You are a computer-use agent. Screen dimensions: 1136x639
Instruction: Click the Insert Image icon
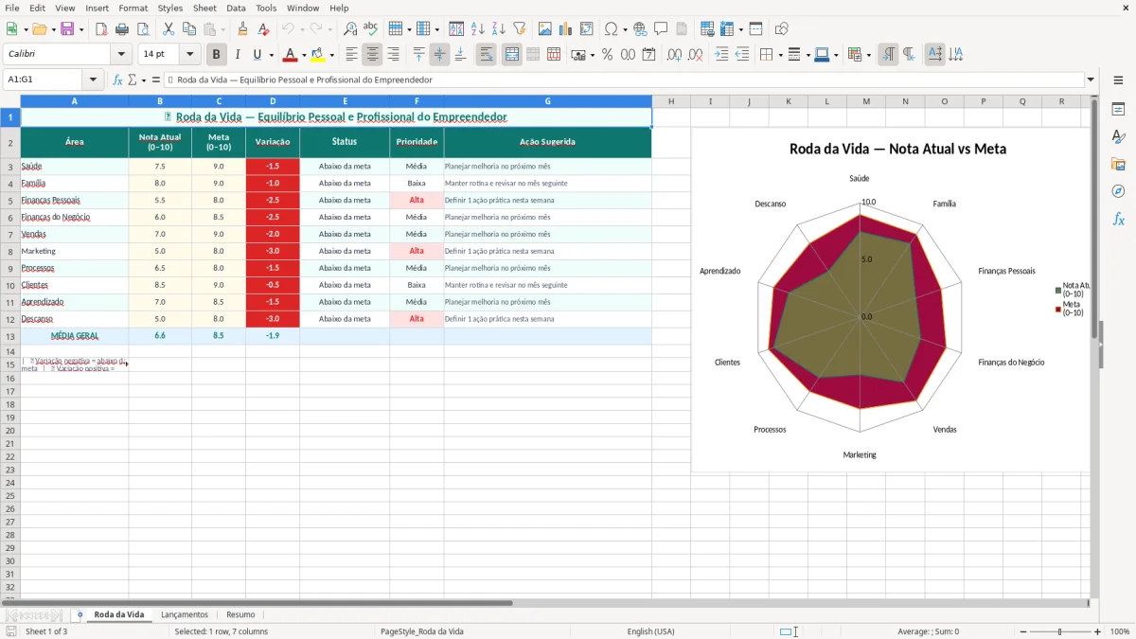(x=545, y=29)
